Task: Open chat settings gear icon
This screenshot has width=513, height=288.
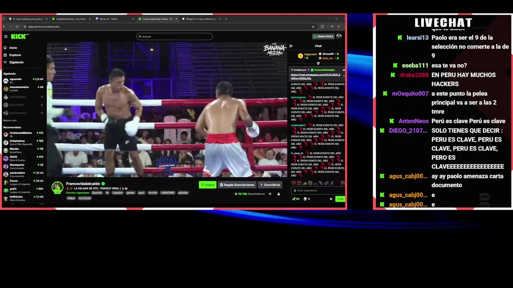Action: point(331,199)
